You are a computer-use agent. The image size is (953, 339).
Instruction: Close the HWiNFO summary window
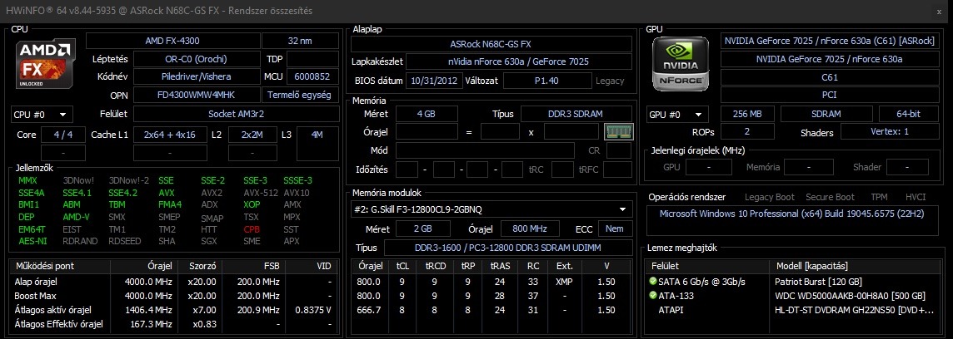pos(939,11)
